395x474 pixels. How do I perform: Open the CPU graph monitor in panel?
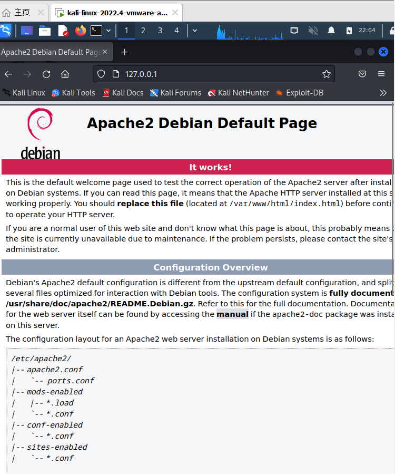pos(250,32)
